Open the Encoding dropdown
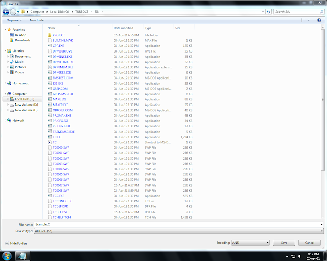 click(250, 243)
